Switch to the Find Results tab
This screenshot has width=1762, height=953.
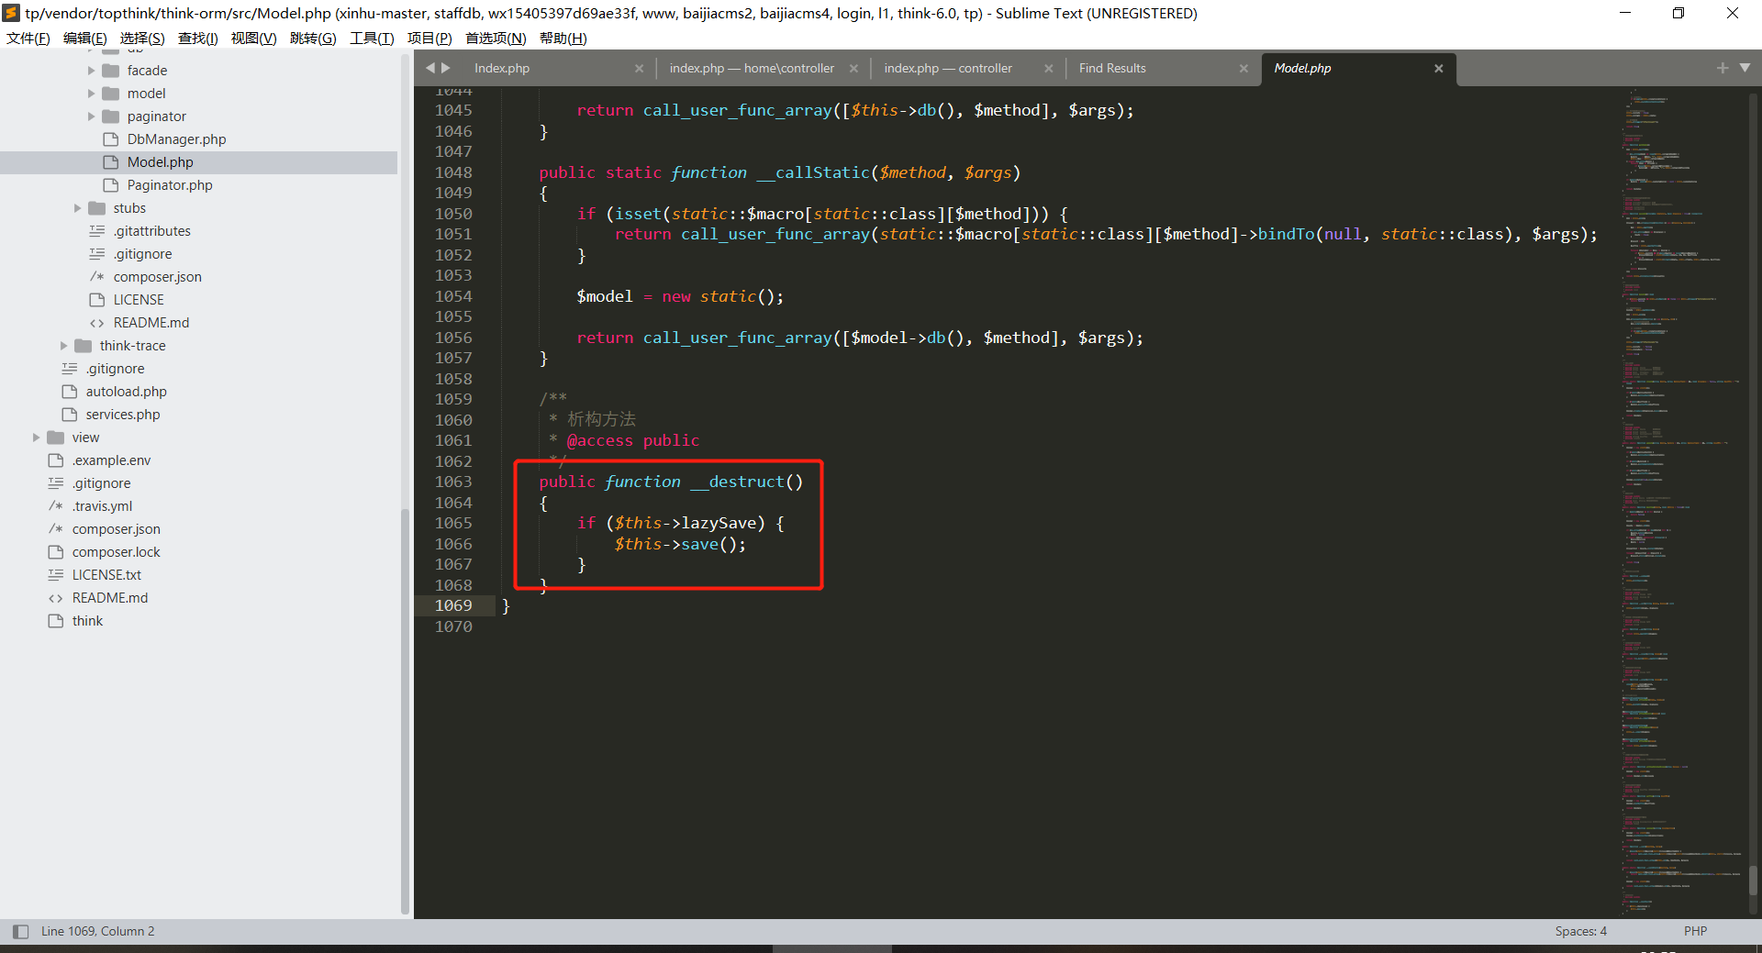tap(1112, 68)
